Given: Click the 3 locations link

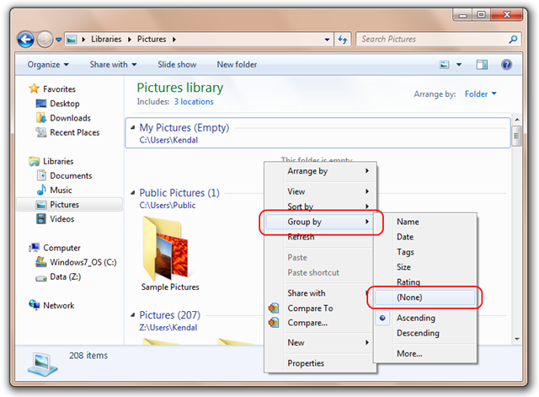Looking at the screenshot, I should point(194,102).
